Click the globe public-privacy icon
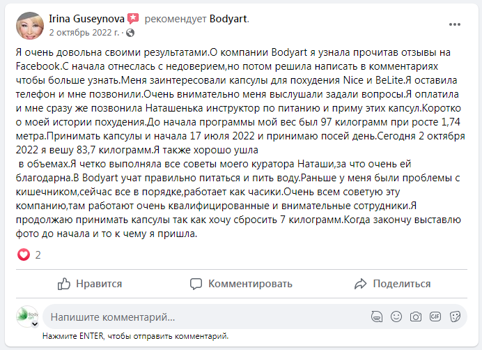Viewport: 482px width, 350px height. [130, 32]
